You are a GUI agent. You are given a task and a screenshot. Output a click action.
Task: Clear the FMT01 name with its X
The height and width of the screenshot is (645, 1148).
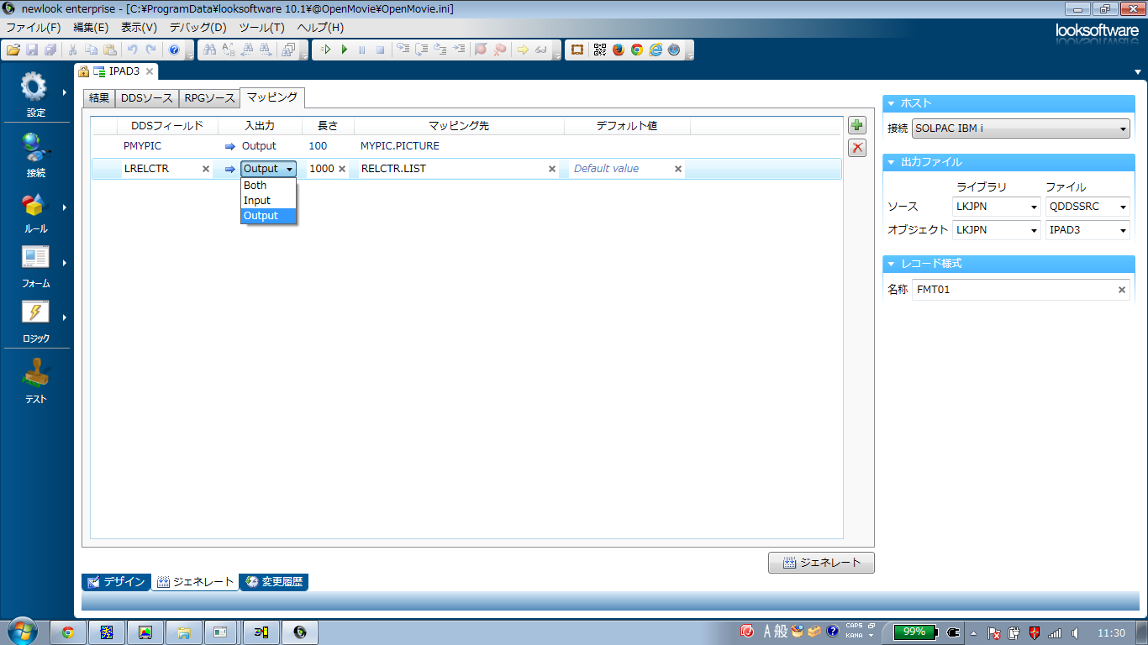(1121, 290)
